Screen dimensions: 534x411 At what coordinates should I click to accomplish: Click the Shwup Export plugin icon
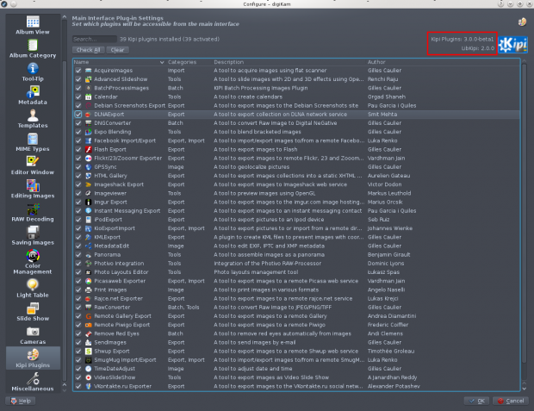pyautogui.click(x=88, y=351)
